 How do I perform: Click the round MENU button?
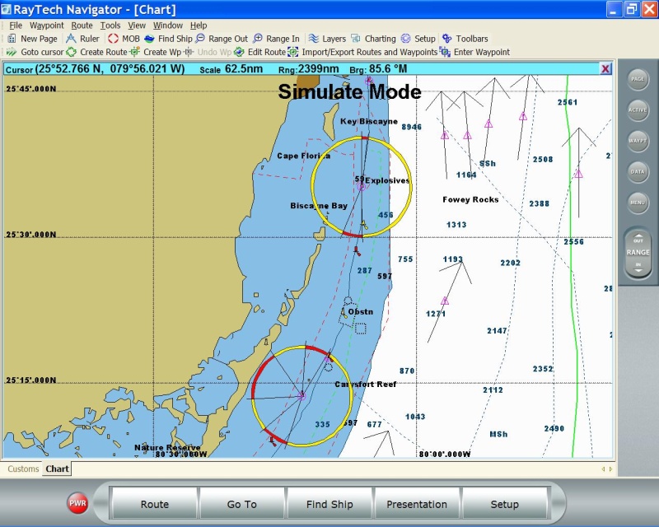[638, 203]
